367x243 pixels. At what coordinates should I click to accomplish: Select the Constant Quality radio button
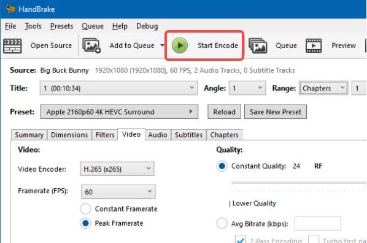point(222,166)
